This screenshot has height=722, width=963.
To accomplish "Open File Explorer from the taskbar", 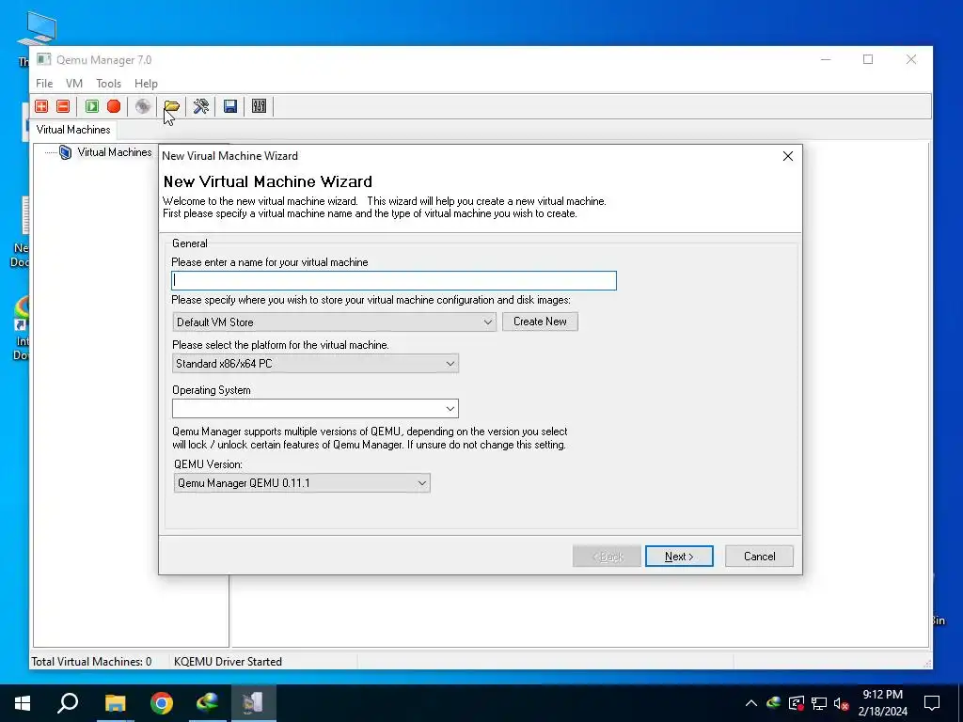I will pos(115,703).
